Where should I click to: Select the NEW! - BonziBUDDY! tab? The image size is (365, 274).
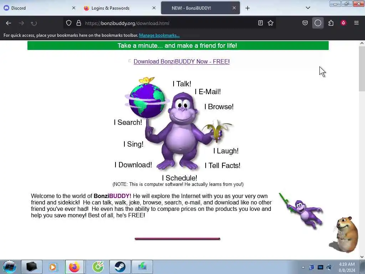coord(200,8)
